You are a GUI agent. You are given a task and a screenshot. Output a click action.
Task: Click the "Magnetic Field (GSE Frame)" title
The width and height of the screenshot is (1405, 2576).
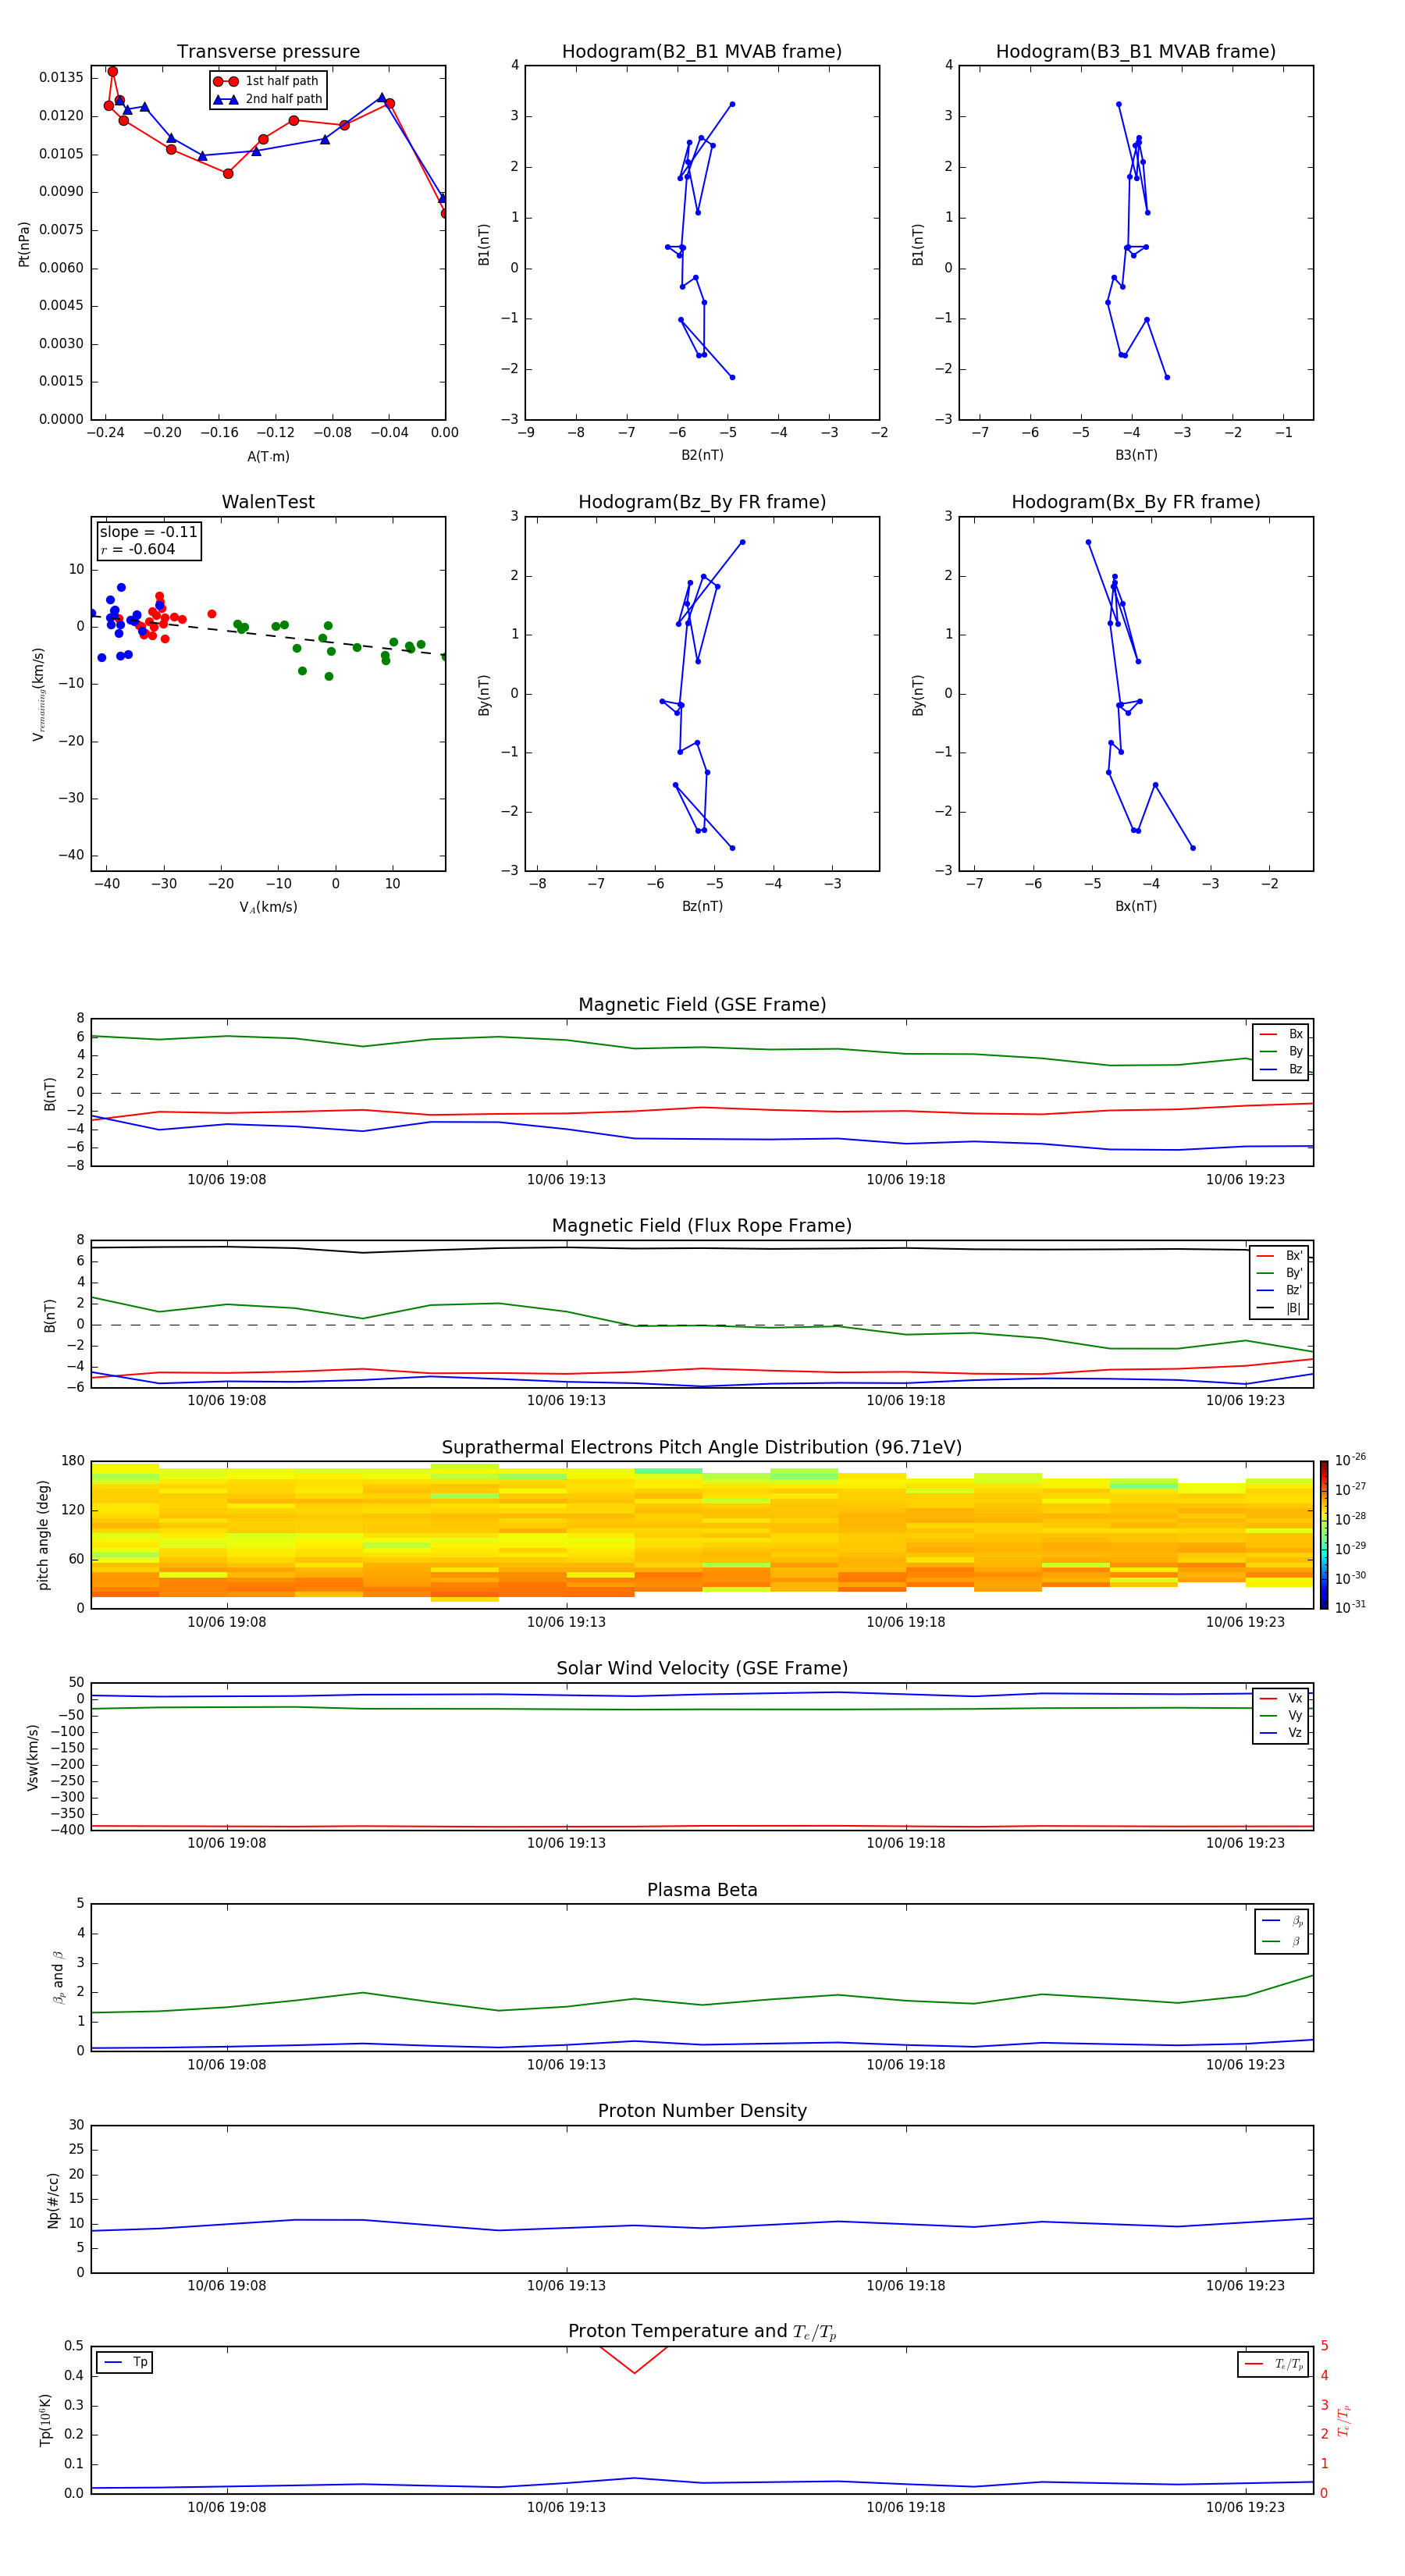pyautogui.click(x=702, y=1005)
